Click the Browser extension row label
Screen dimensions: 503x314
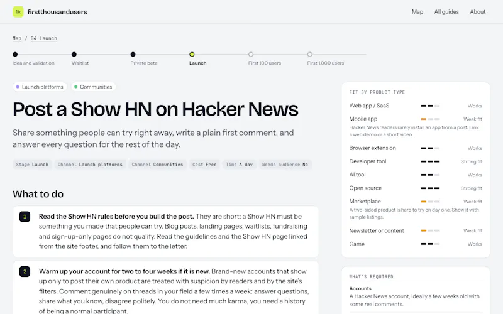(x=372, y=148)
